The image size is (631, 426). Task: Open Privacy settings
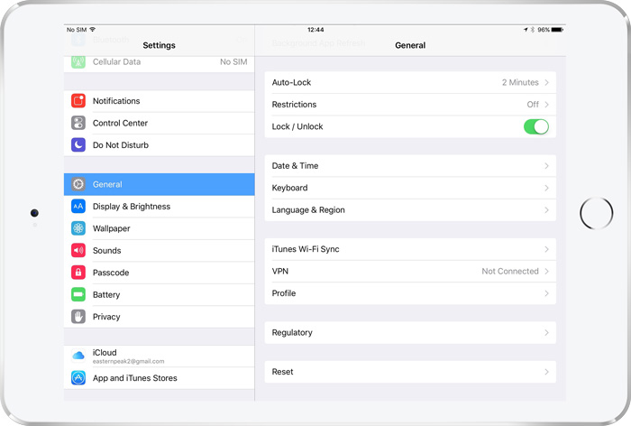pyautogui.click(x=159, y=317)
